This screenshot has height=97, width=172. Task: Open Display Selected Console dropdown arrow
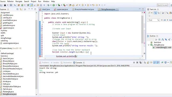[168, 63]
